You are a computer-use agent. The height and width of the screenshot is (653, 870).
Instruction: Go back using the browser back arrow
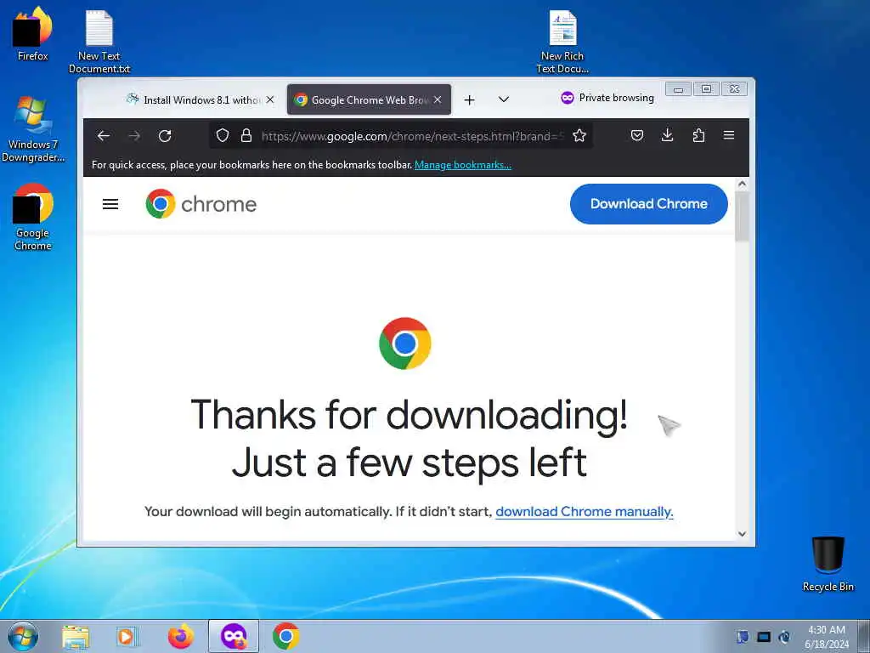point(104,136)
